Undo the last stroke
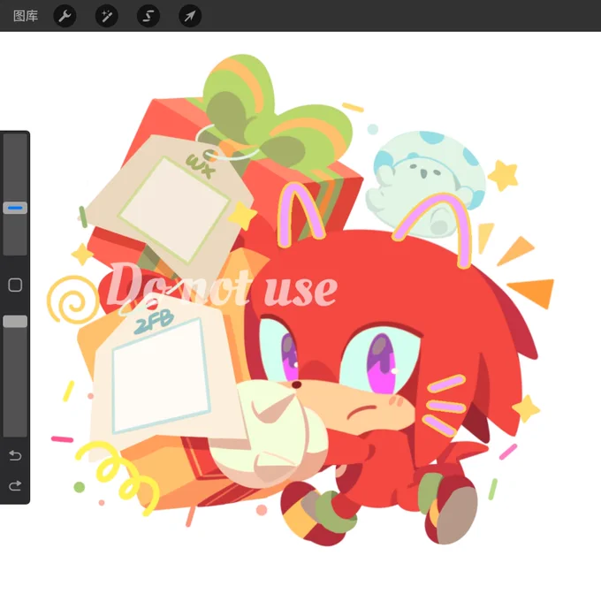The width and height of the screenshot is (601, 601). (15, 455)
